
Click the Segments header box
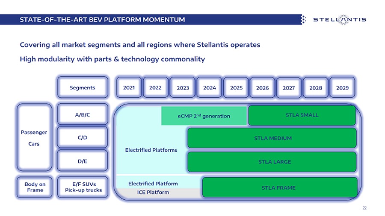click(x=83, y=88)
